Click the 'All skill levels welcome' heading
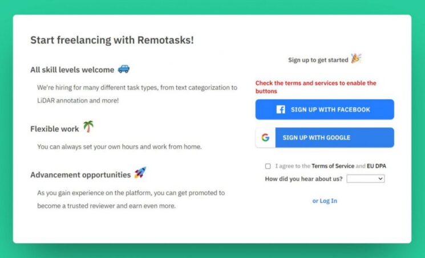The width and height of the screenshot is (425, 258). tap(72, 70)
